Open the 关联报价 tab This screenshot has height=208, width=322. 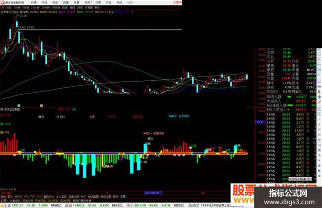pyautogui.click(x=15, y=200)
